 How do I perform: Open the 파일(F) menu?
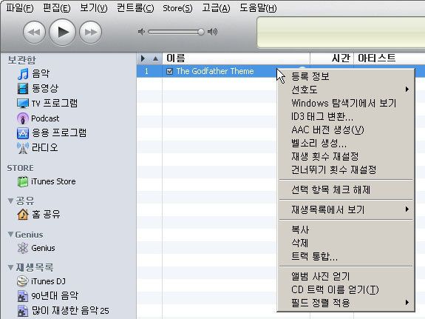click(20, 8)
